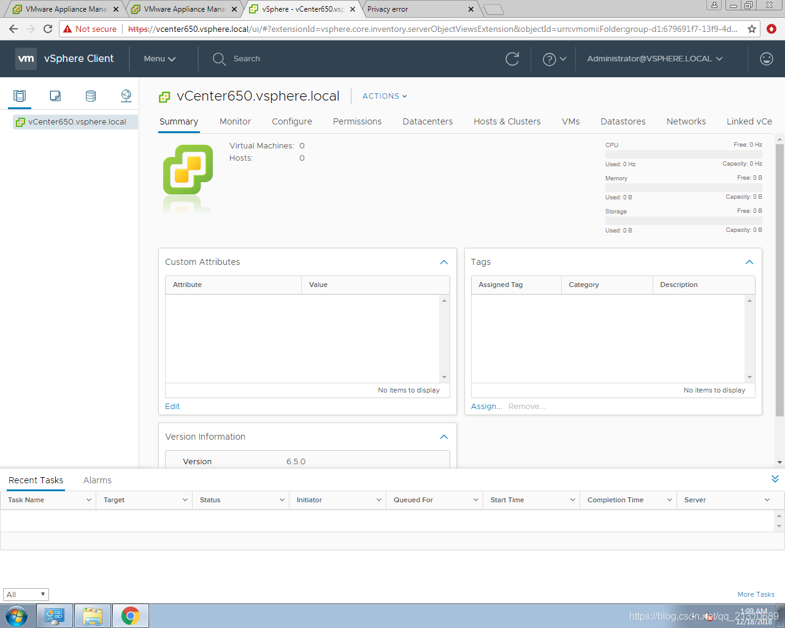The width and height of the screenshot is (785, 628).
Task: Click the main content vertical scrollbar
Action: tap(779, 279)
